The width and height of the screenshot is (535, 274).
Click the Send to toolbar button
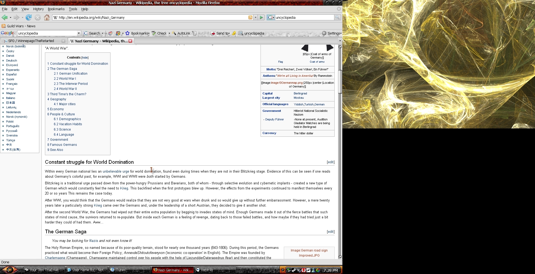pyautogui.click(x=220, y=33)
